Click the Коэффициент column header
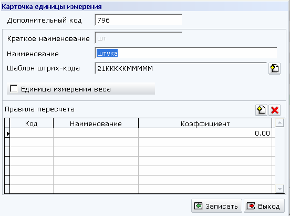The width and height of the screenshot is (290, 216). 205,124
